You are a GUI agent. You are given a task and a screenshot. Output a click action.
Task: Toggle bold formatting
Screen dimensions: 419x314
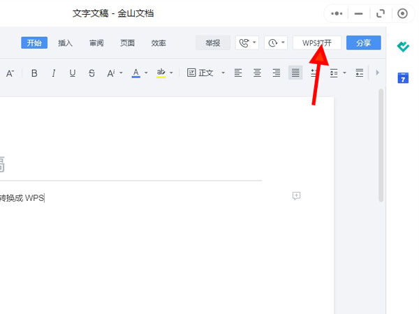point(34,73)
